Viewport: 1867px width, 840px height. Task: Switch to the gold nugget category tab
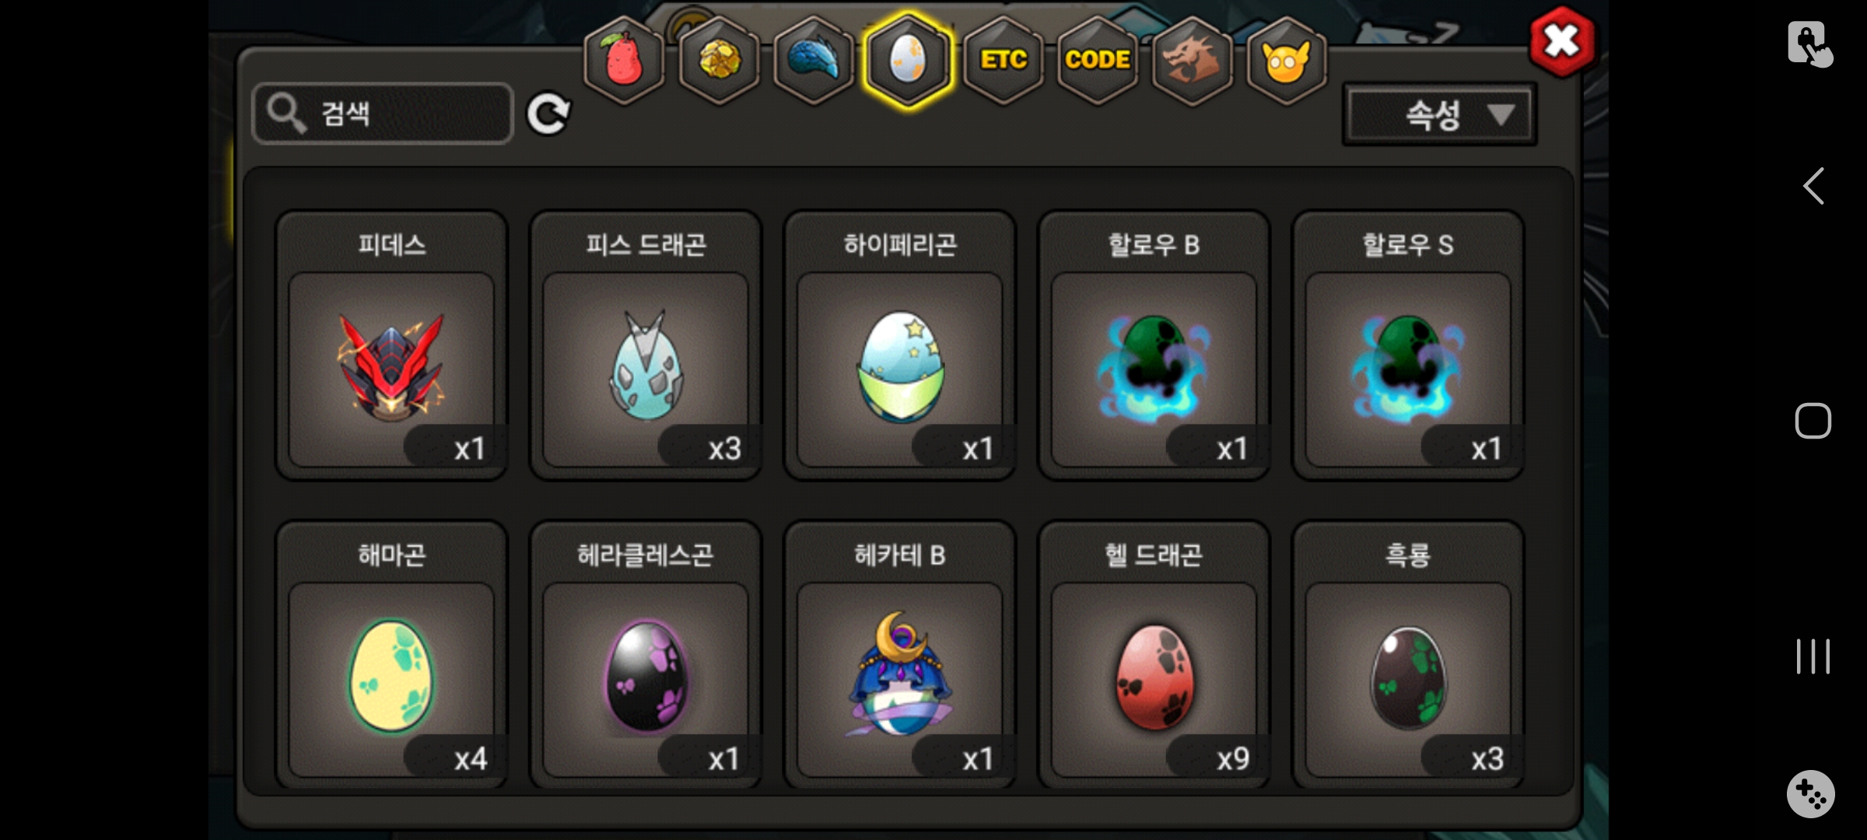720,60
